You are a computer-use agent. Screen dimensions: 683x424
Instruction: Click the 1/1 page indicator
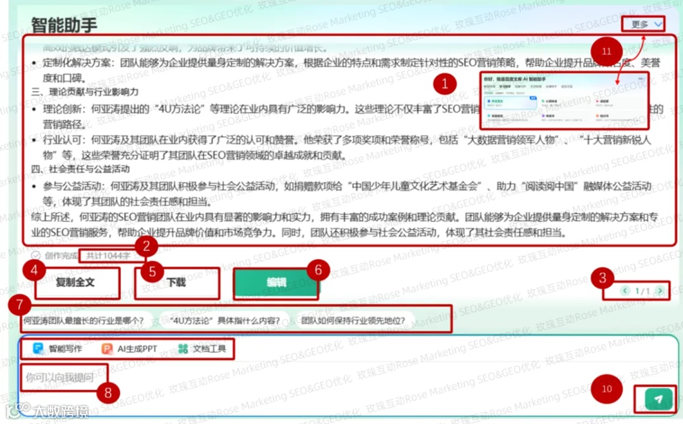click(x=643, y=291)
